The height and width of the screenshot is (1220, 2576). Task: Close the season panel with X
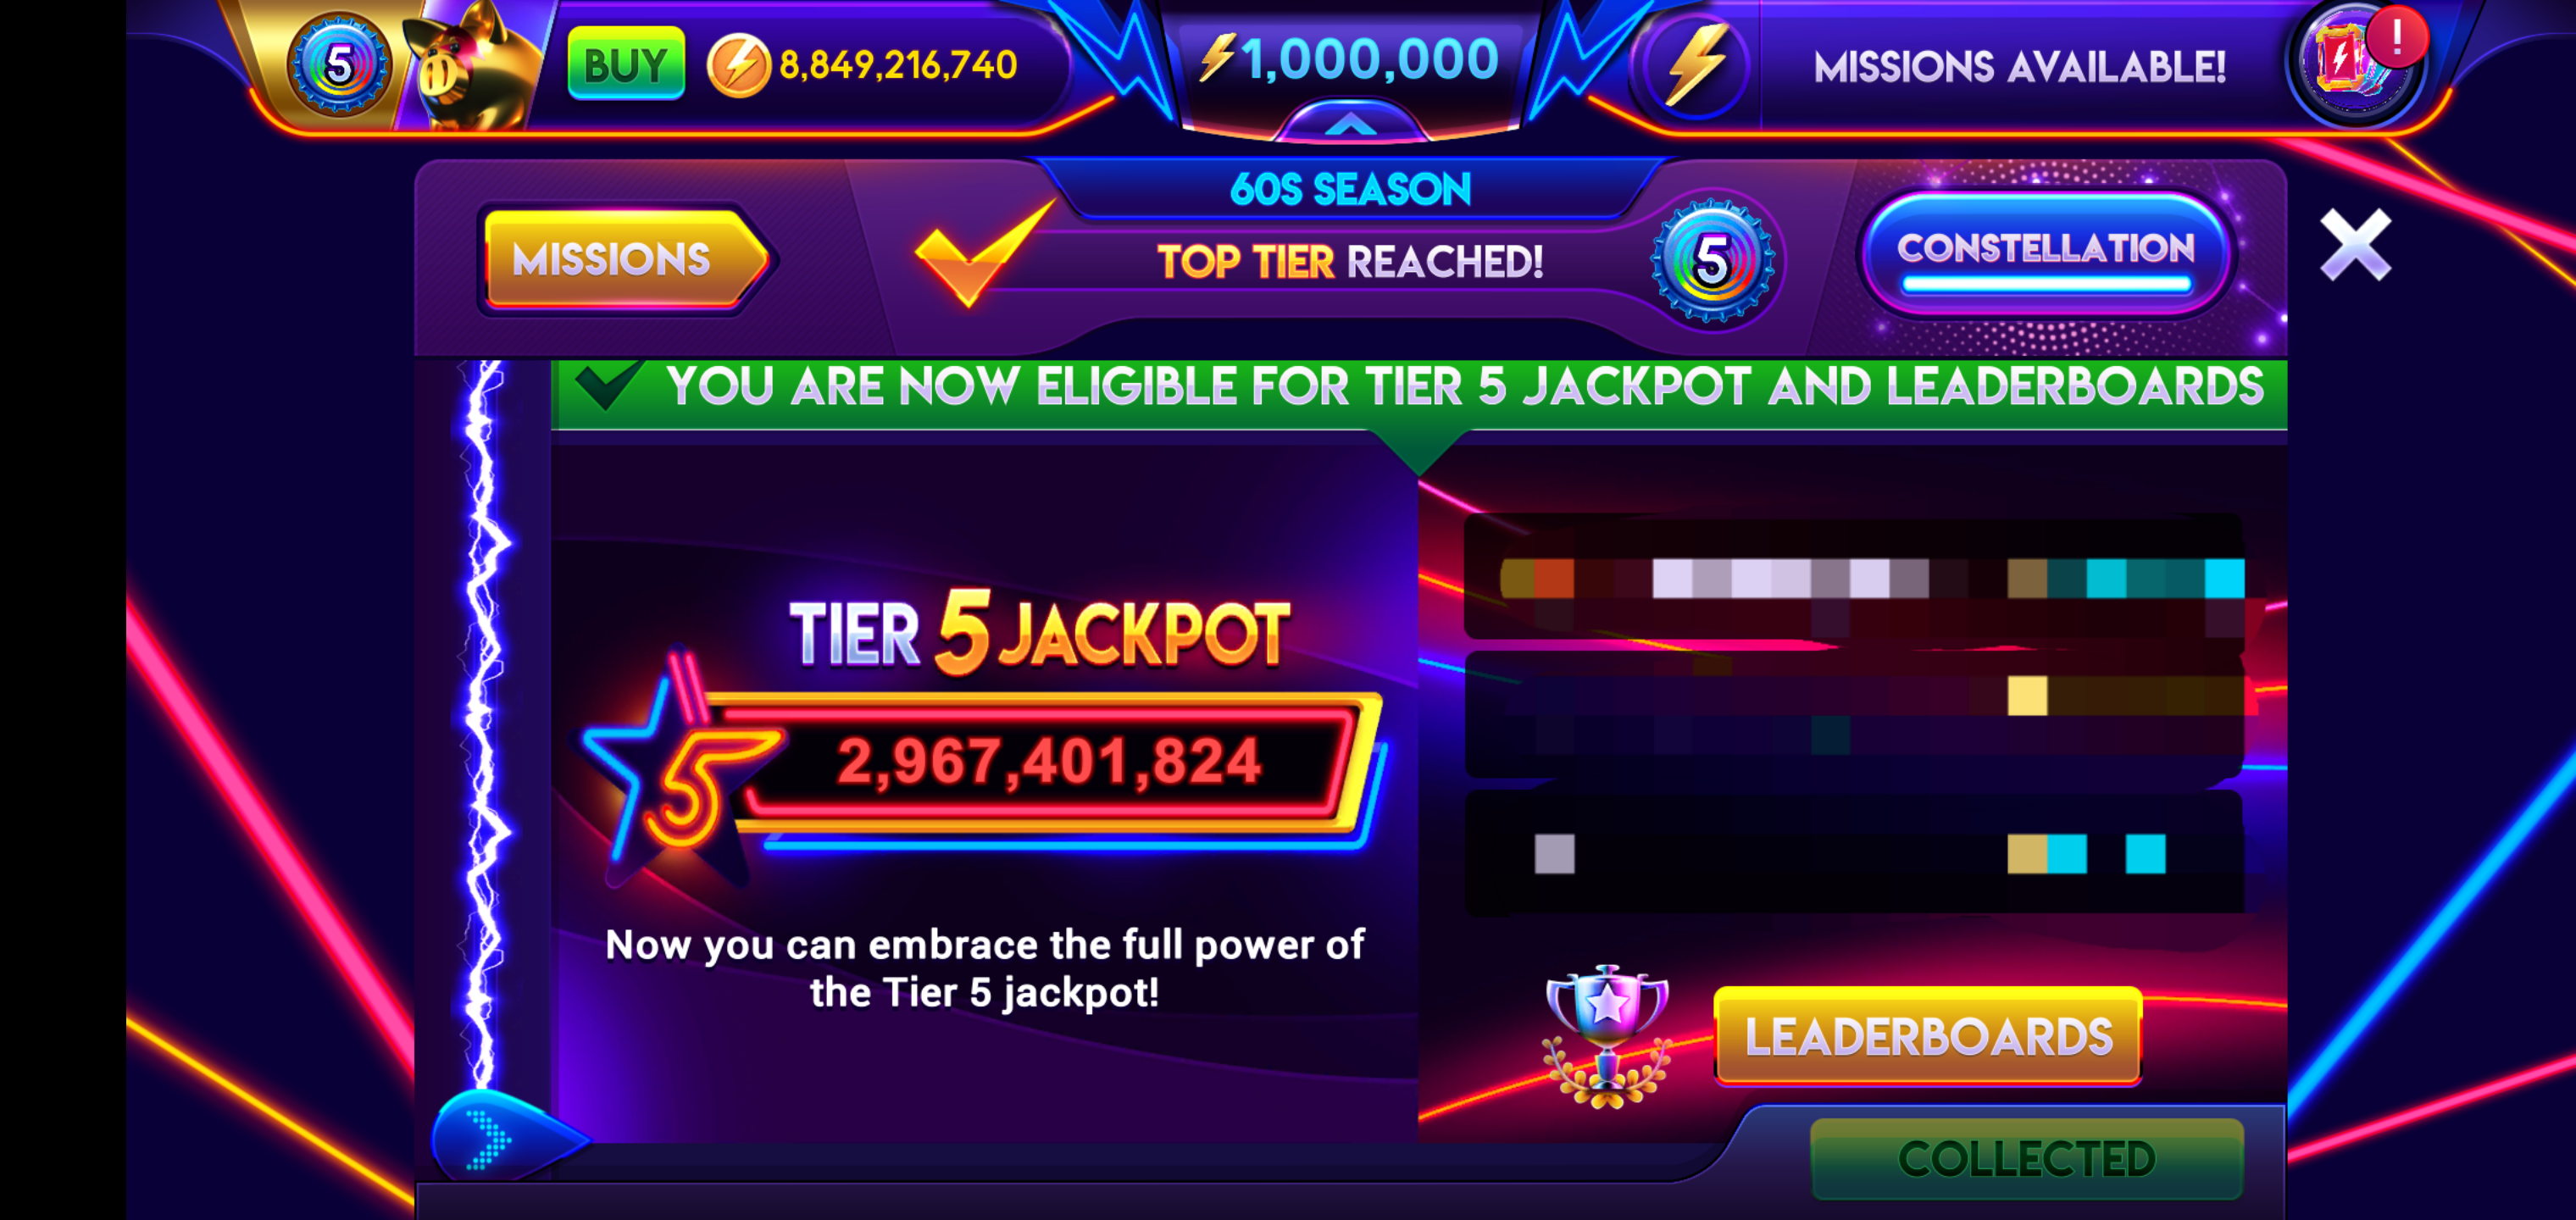tap(2356, 245)
